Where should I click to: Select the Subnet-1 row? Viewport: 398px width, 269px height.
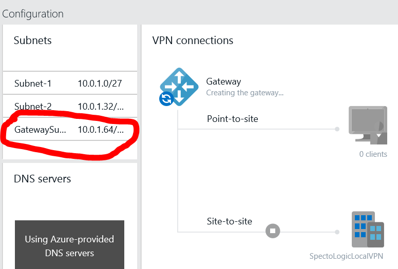pyautogui.click(x=69, y=83)
